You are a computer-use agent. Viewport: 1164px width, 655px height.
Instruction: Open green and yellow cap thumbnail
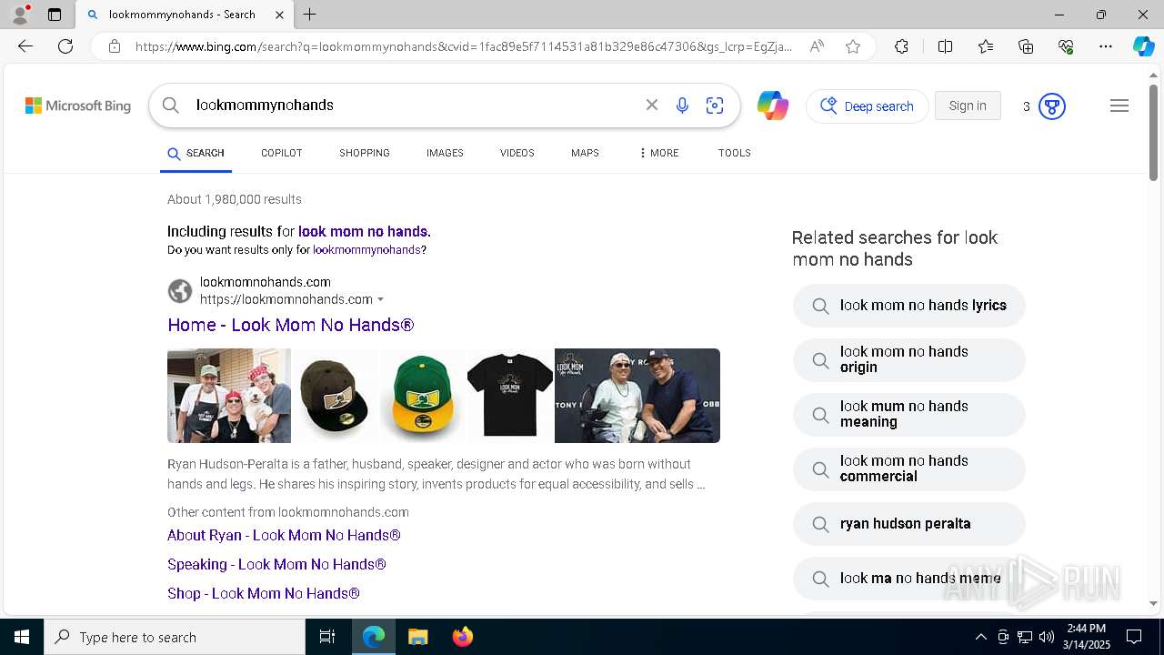tap(421, 396)
